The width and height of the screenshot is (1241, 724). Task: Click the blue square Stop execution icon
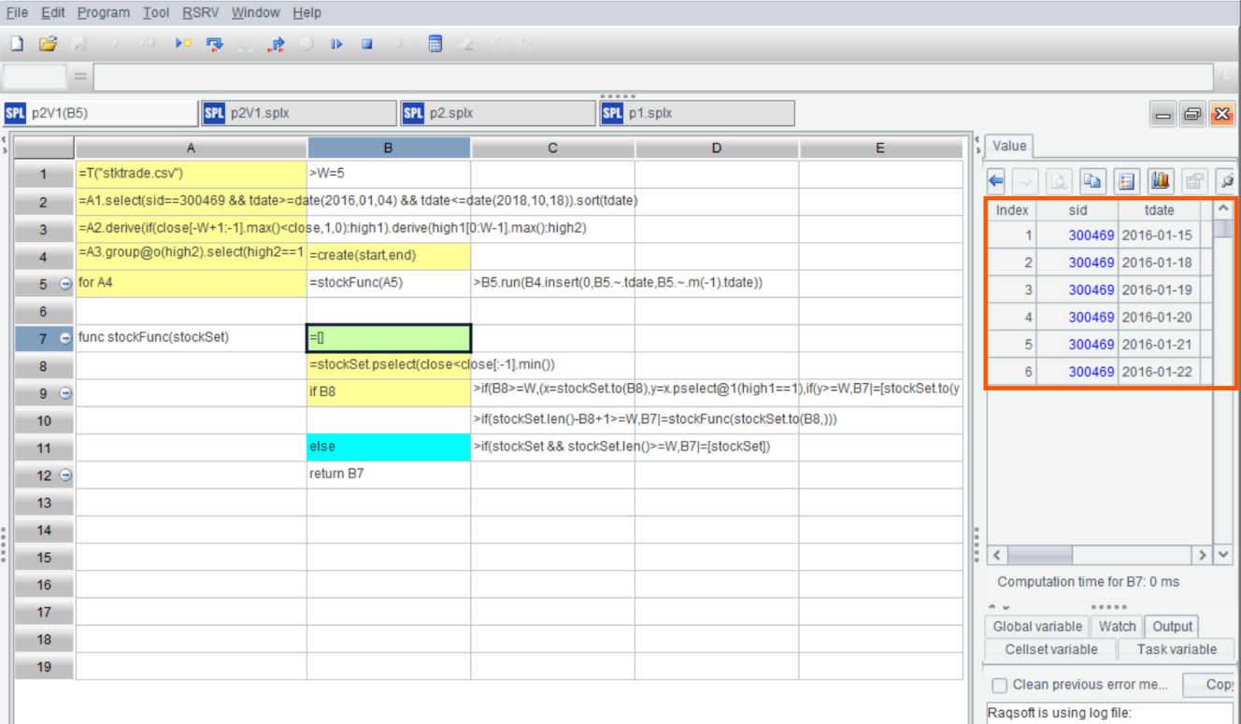[x=367, y=44]
